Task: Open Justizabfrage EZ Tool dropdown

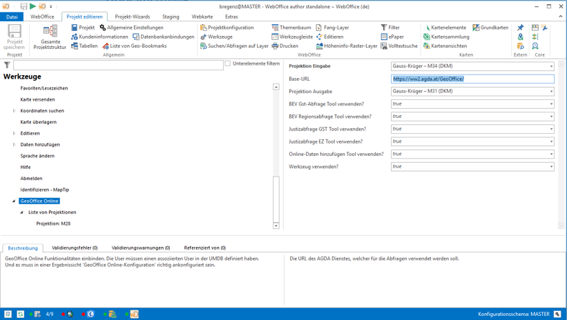Action: (551, 141)
